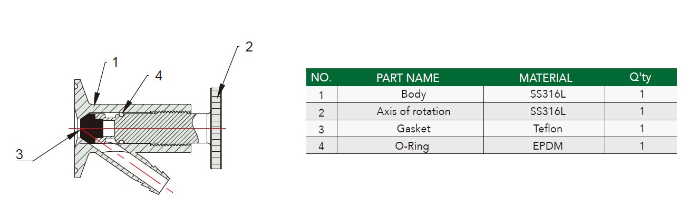Screen dimensions: 689x219
Task: Click callout number 1 on the diagram
Action: pyautogui.click(x=115, y=62)
